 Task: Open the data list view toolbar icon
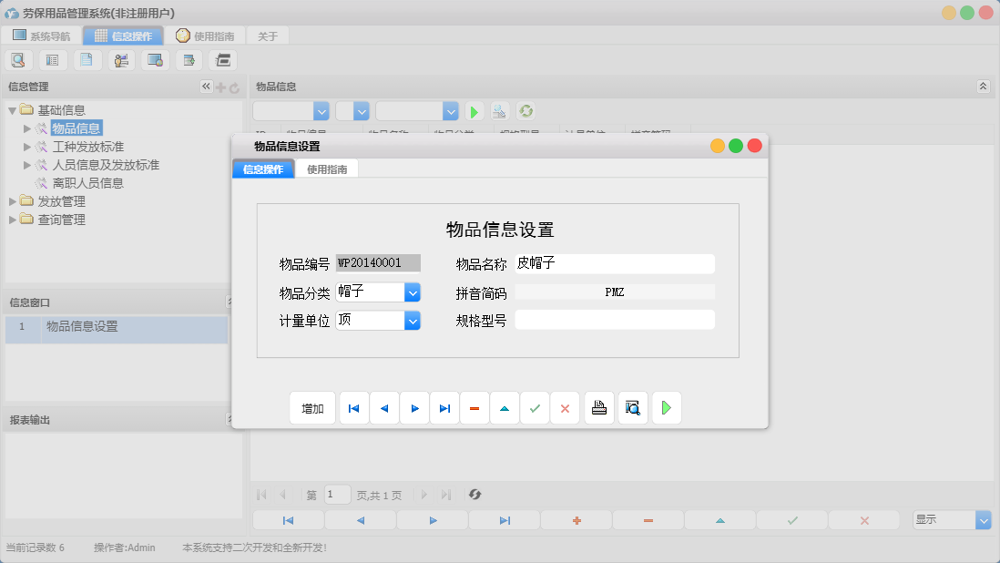[x=52, y=59]
